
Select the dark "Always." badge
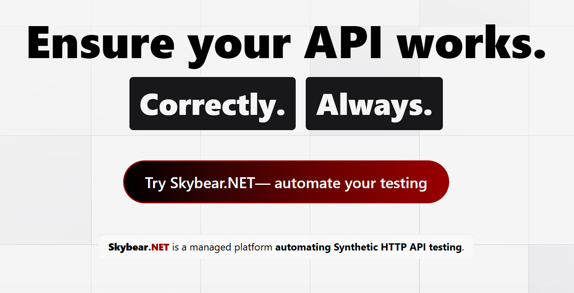(374, 104)
